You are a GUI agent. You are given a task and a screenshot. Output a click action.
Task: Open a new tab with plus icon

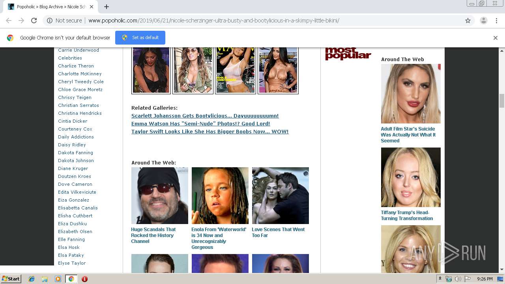pos(107,7)
